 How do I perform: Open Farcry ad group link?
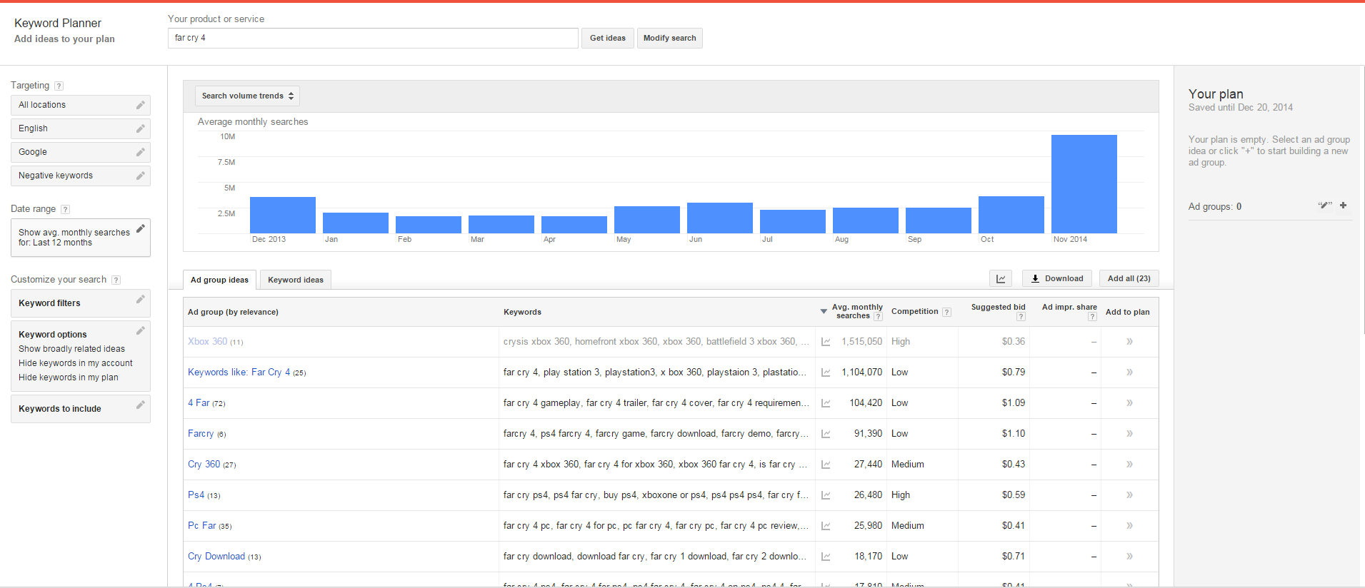coord(201,434)
